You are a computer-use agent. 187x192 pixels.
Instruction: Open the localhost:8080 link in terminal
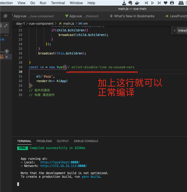pyautogui.click(x=60, y=162)
